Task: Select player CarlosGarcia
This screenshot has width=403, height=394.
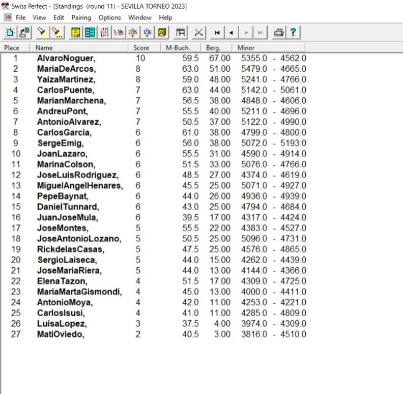Action: [64, 132]
